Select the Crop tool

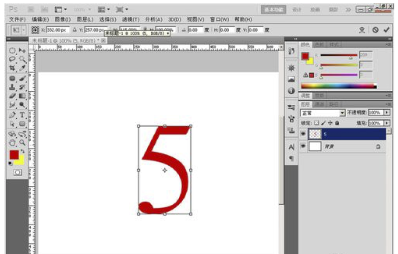[12, 68]
